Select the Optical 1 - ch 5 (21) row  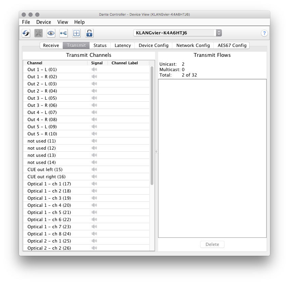pos(86,212)
